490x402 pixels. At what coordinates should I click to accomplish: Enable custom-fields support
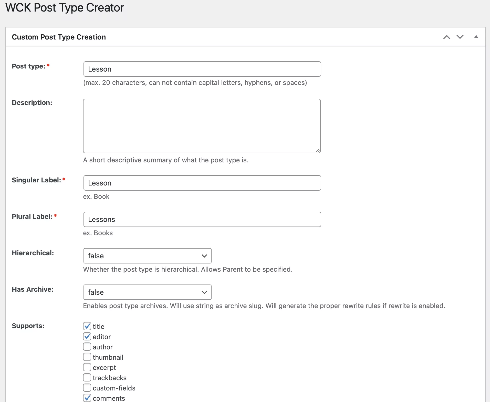[x=87, y=388]
